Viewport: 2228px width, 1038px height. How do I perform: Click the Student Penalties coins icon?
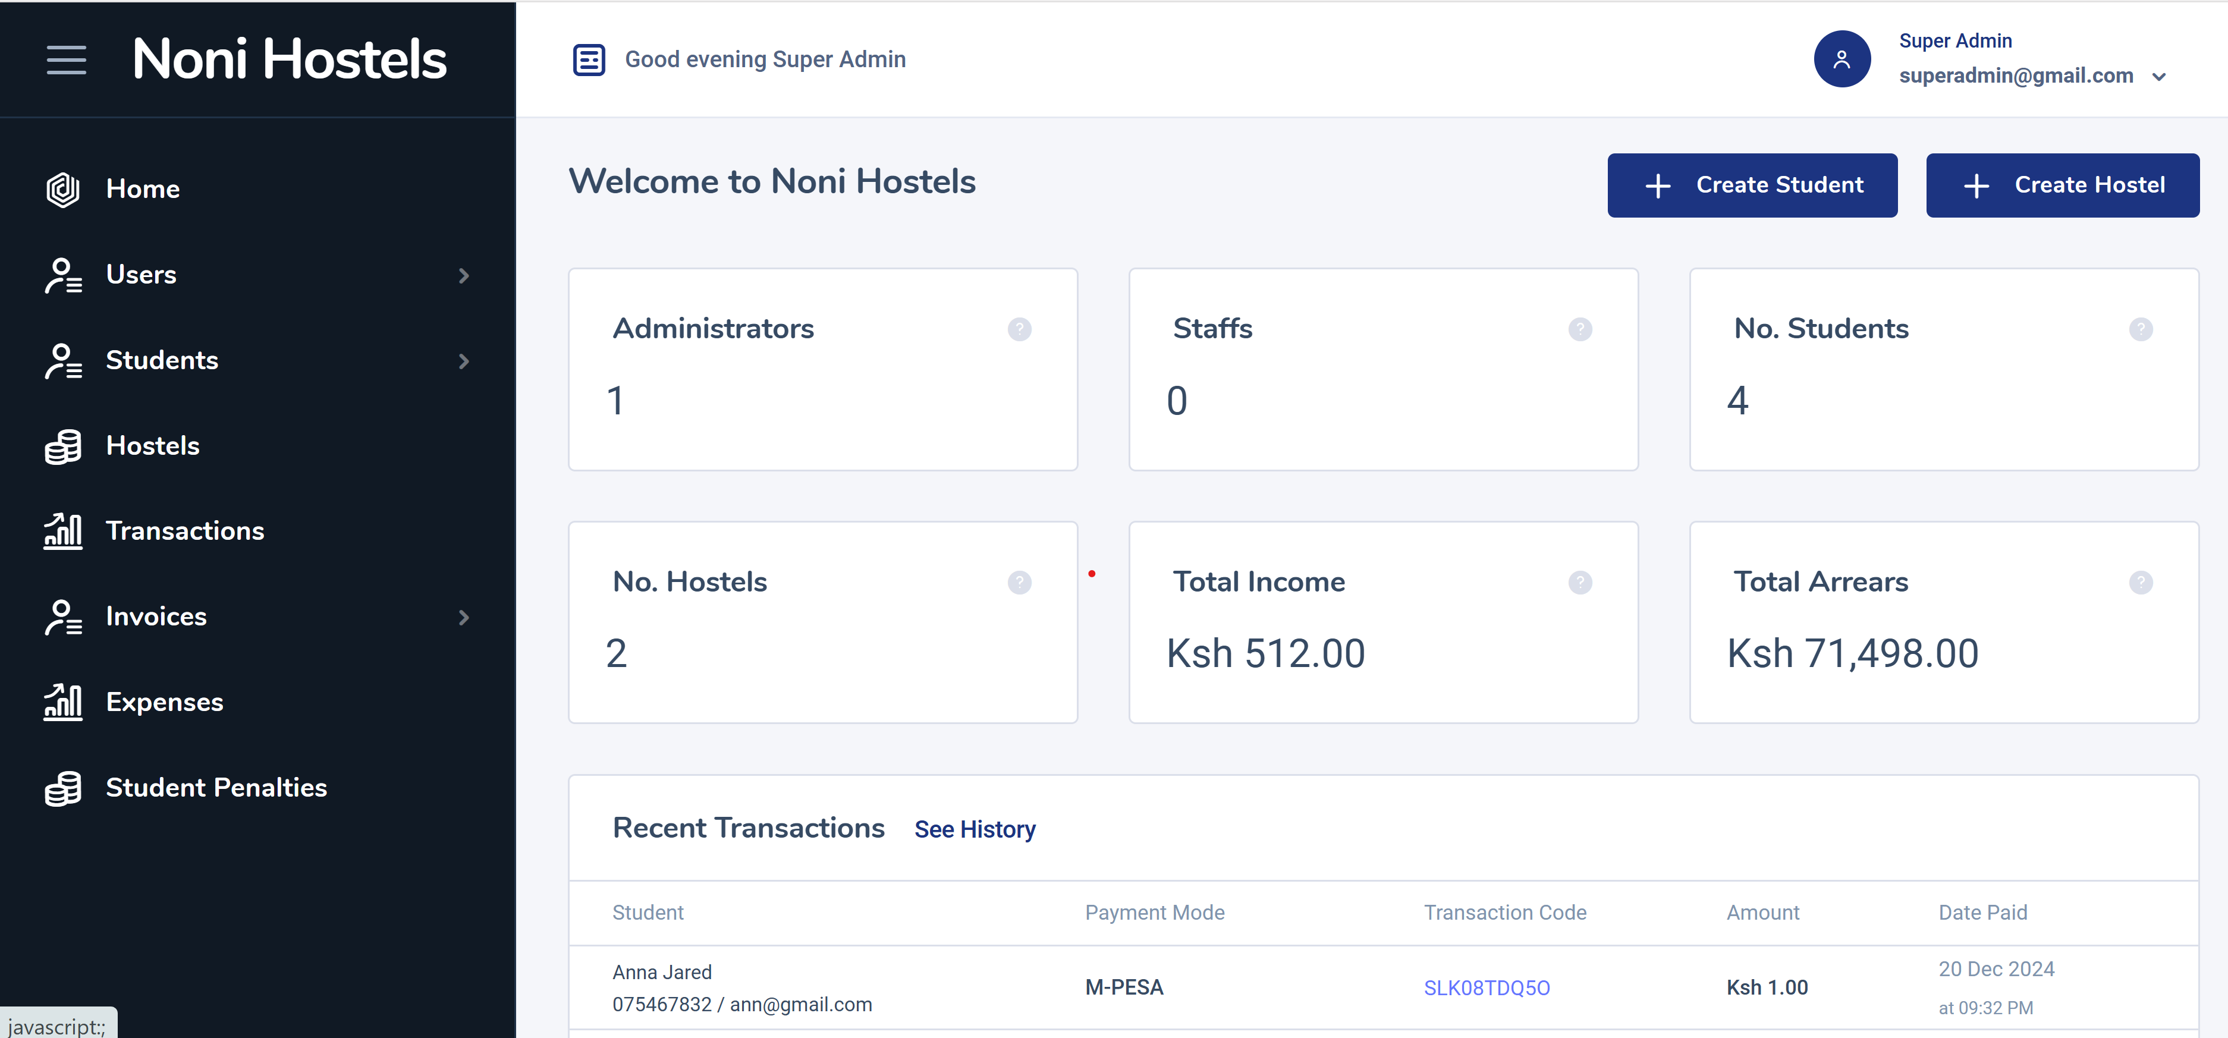pyautogui.click(x=63, y=788)
